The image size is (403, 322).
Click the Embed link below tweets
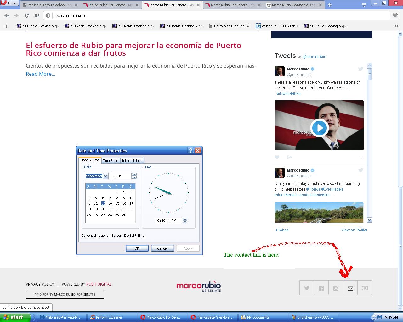282,230
